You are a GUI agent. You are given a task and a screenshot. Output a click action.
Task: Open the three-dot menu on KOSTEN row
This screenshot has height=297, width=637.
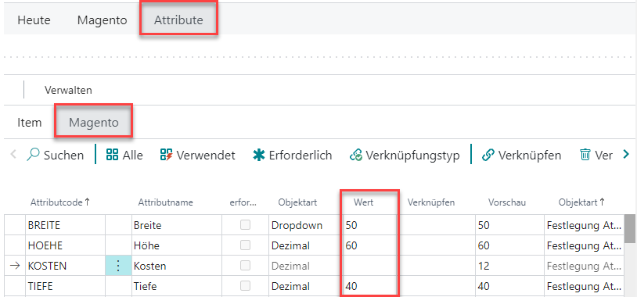pyautogui.click(x=118, y=266)
